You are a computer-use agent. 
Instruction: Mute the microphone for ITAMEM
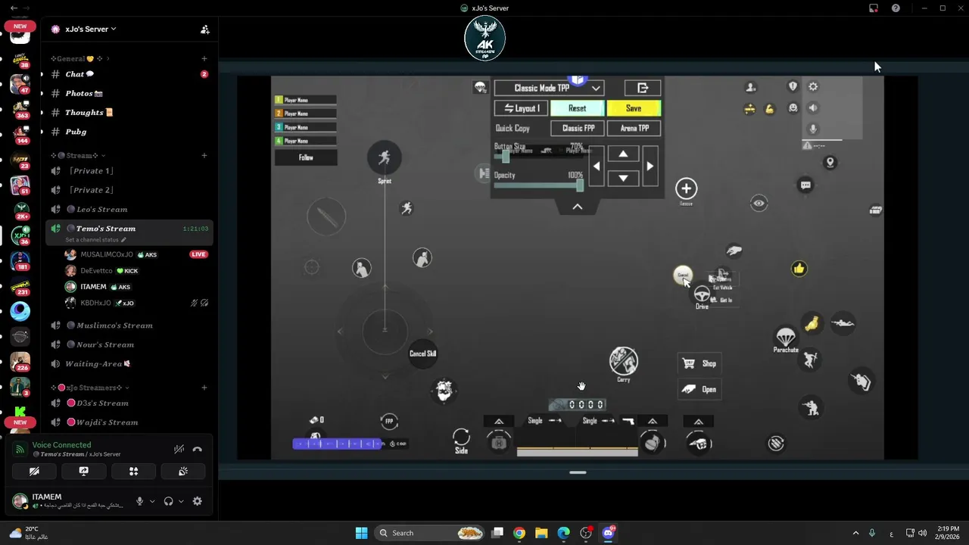click(139, 501)
